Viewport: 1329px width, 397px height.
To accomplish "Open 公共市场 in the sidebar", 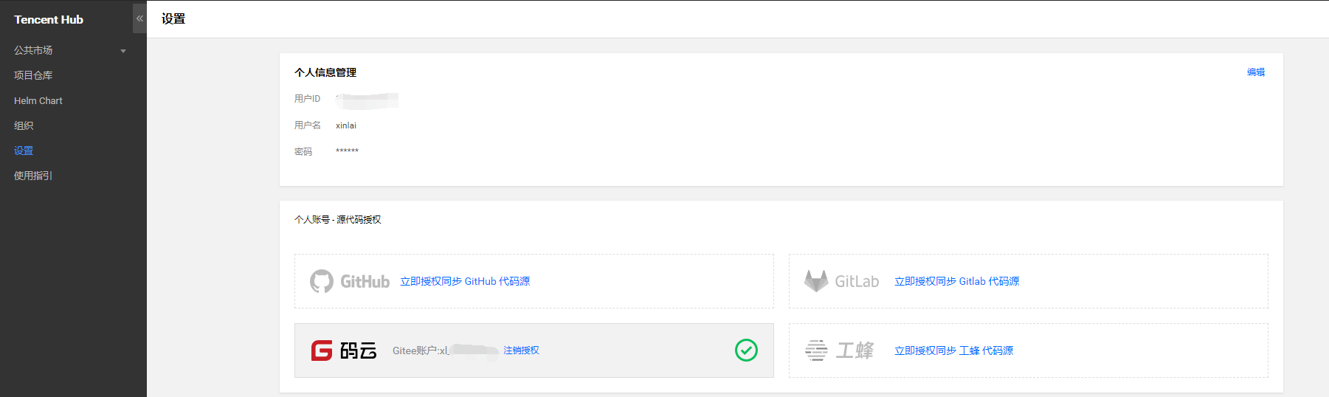I will pyautogui.click(x=33, y=50).
